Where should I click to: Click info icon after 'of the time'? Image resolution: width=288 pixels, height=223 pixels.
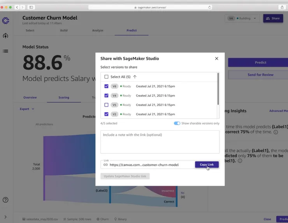tap(276, 132)
